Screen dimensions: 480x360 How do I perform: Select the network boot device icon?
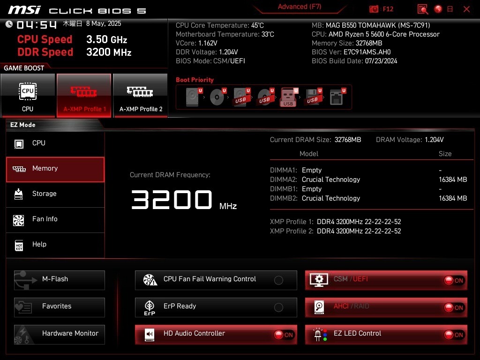pos(336,97)
